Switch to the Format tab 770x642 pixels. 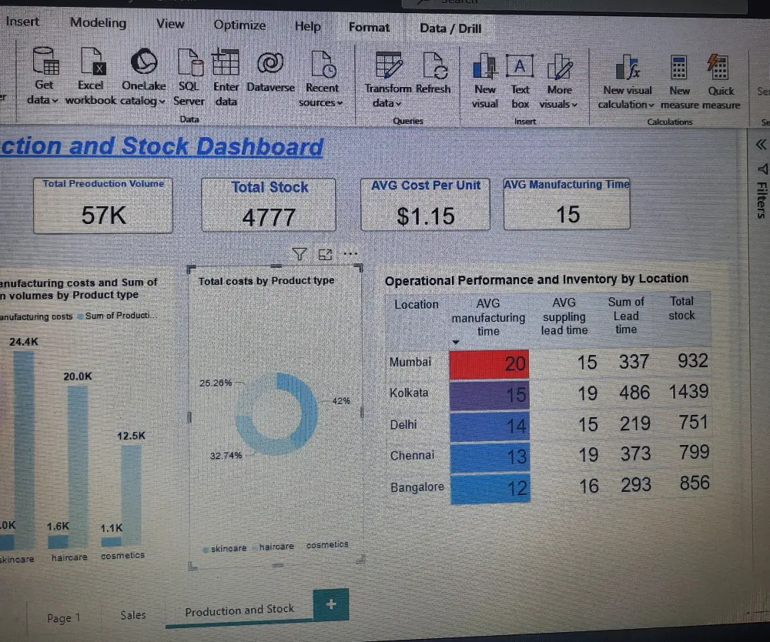click(369, 27)
